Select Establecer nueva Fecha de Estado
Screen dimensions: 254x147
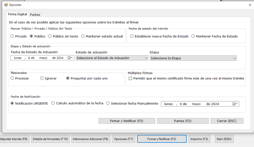point(132,36)
